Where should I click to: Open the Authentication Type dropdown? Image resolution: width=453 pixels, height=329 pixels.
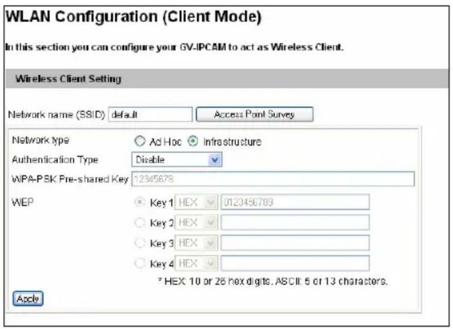[177, 159]
